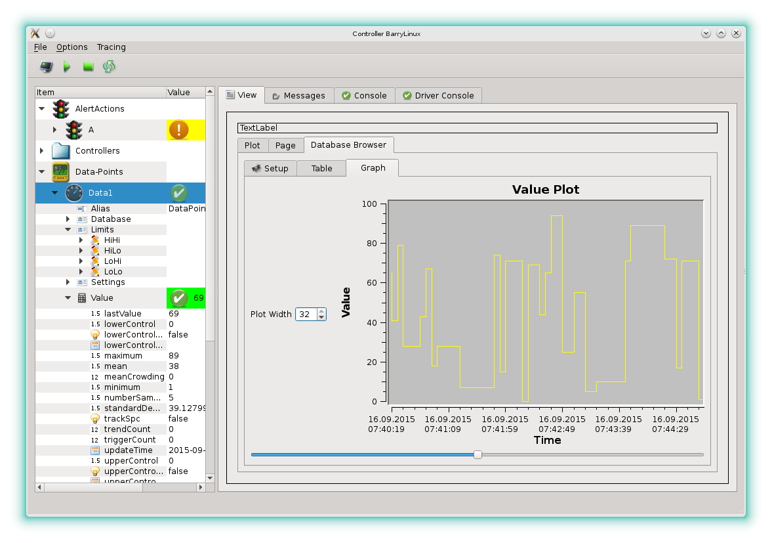The height and width of the screenshot is (543, 772).
Task: Click the Data-Points circuit board icon
Action: pyautogui.click(x=60, y=172)
